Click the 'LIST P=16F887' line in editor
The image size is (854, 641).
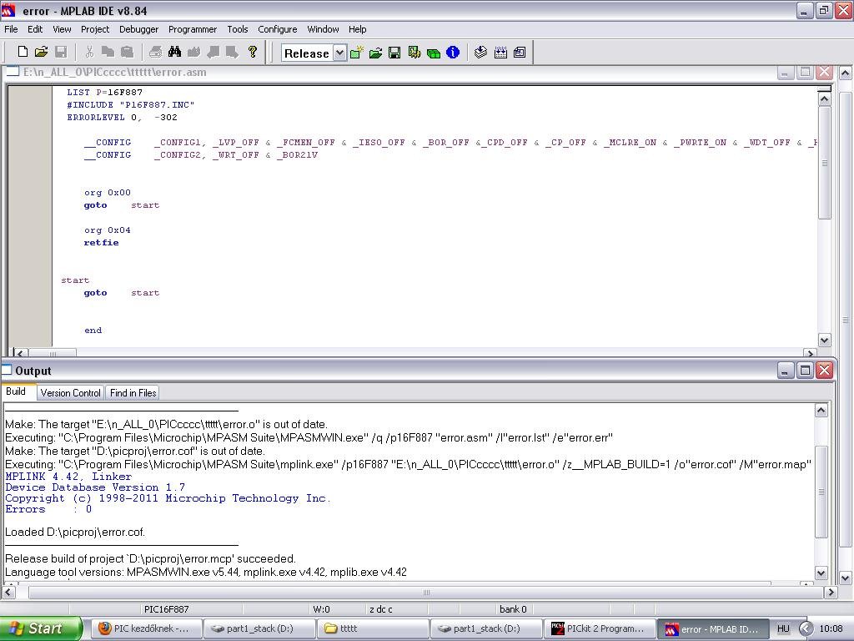(104, 92)
